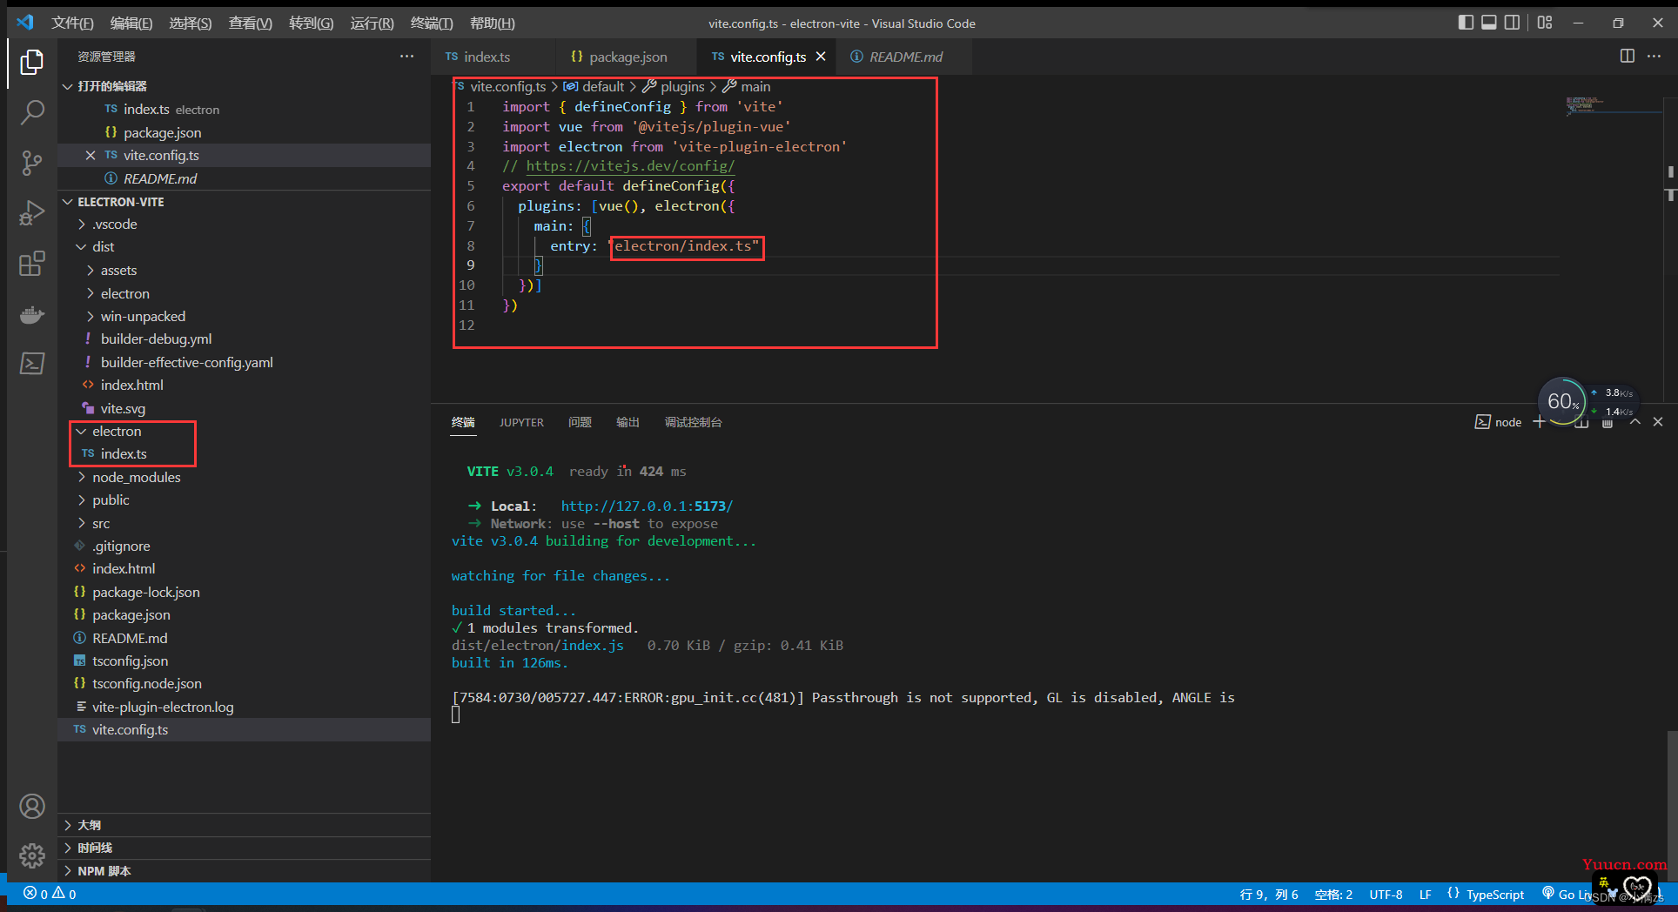The height and width of the screenshot is (912, 1678).
Task: Click the editor minimap overview
Action: 1613,106
